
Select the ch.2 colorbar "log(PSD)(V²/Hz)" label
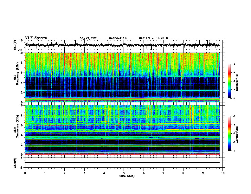click(237, 135)
